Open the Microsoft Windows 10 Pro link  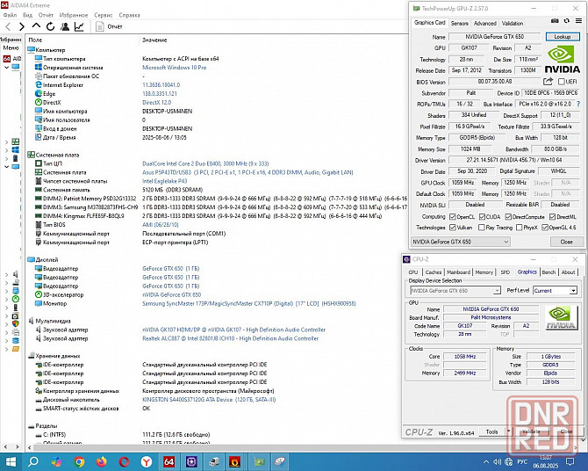[x=175, y=68]
